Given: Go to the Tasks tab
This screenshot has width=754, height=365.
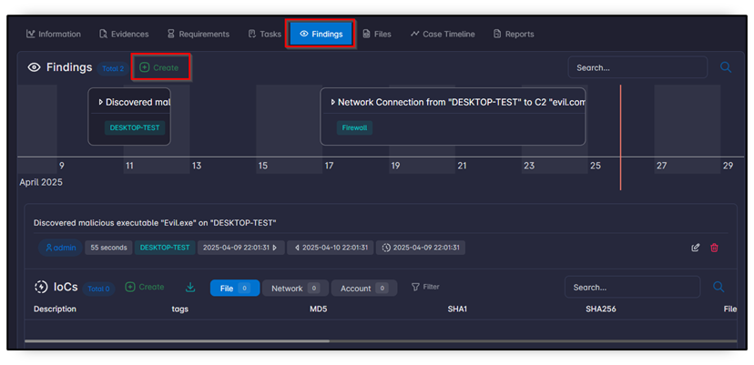Looking at the screenshot, I should [x=264, y=35].
